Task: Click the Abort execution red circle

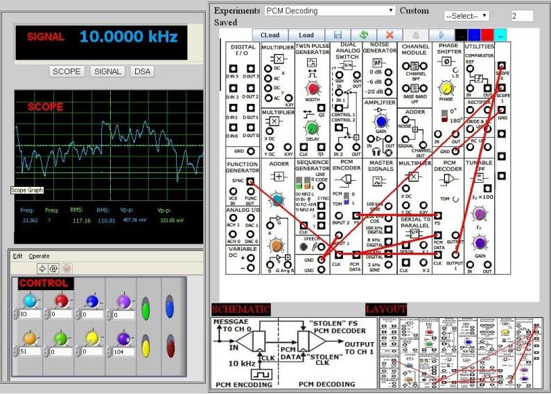Action: [x=67, y=269]
